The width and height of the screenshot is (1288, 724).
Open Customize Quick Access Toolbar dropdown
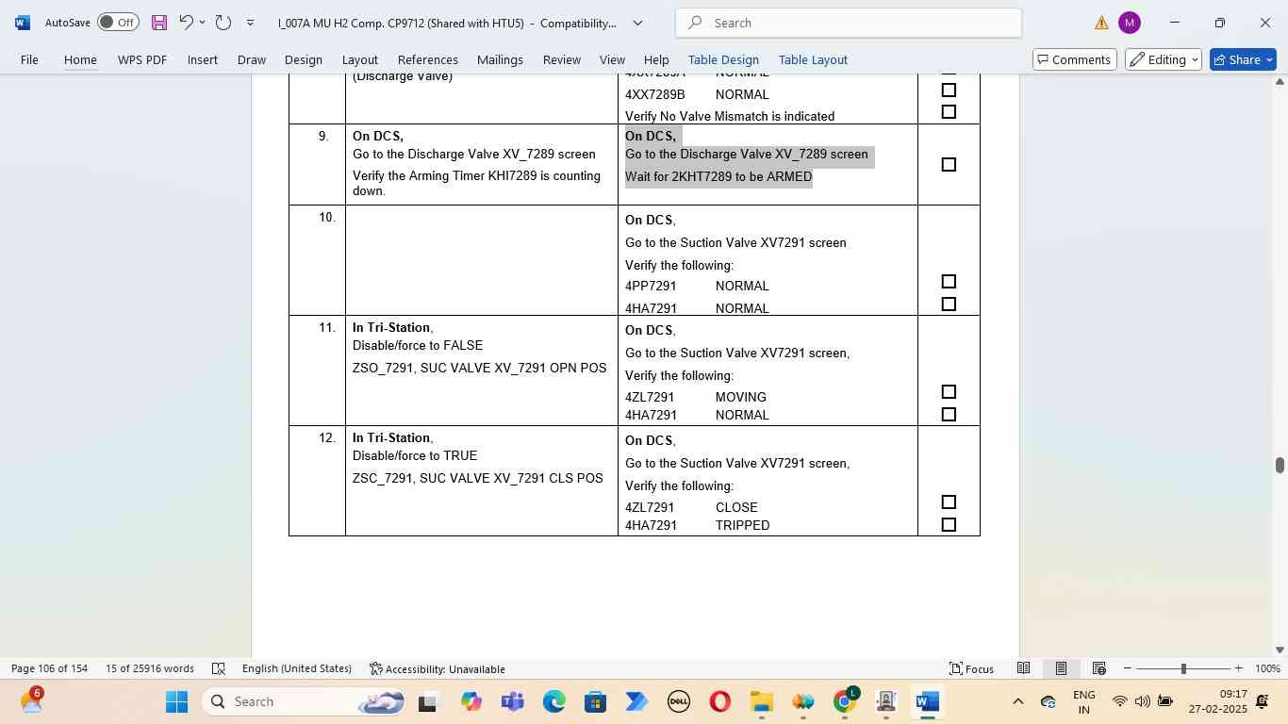pos(250,23)
